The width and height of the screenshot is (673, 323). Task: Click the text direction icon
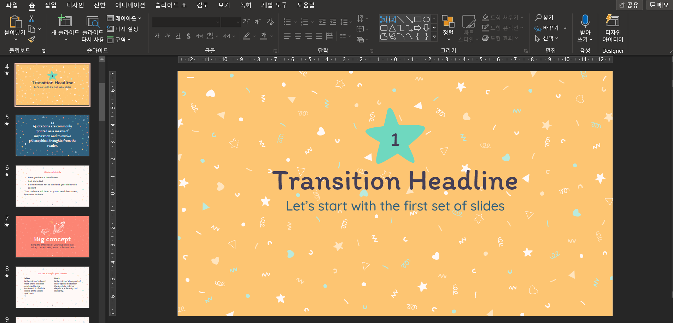click(x=361, y=18)
